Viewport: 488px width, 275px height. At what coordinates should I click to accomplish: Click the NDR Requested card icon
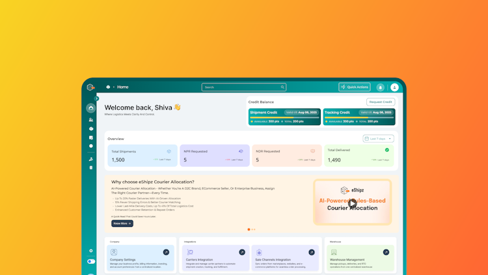(x=313, y=151)
